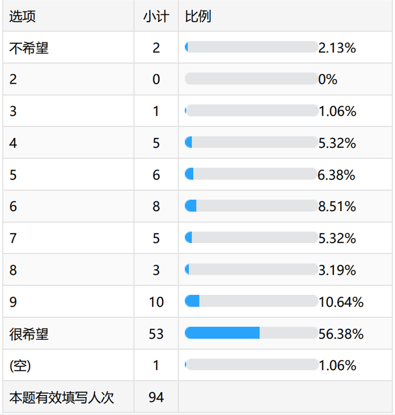Click the count 53 in 小计 column

point(156,334)
